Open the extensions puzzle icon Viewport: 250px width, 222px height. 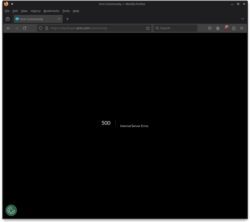coord(234,28)
